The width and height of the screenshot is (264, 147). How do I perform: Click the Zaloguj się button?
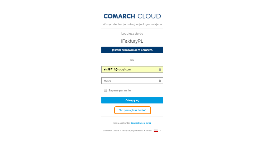click(x=132, y=100)
